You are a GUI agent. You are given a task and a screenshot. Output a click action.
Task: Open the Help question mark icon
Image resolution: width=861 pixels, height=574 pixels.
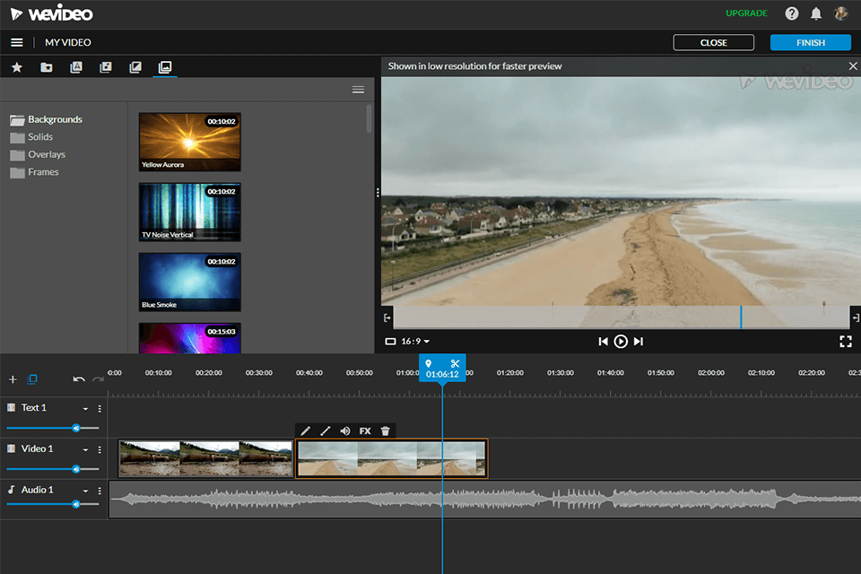coord(791,13)
